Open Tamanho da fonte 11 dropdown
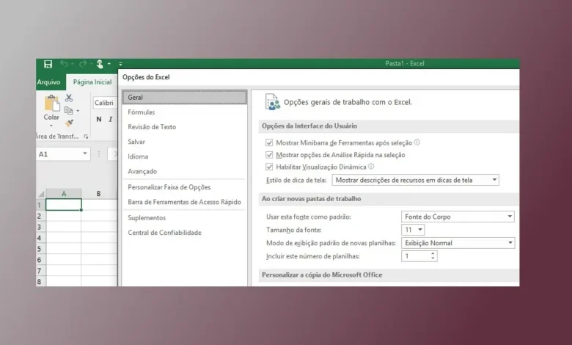 413,230
